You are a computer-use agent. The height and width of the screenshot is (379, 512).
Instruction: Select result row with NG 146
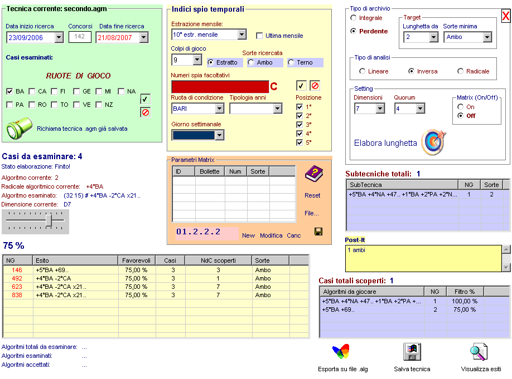pos(156,270)
